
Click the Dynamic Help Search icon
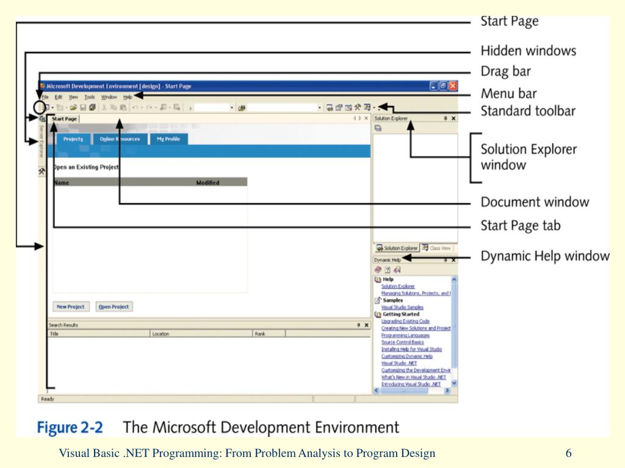[x=397, y=269]
